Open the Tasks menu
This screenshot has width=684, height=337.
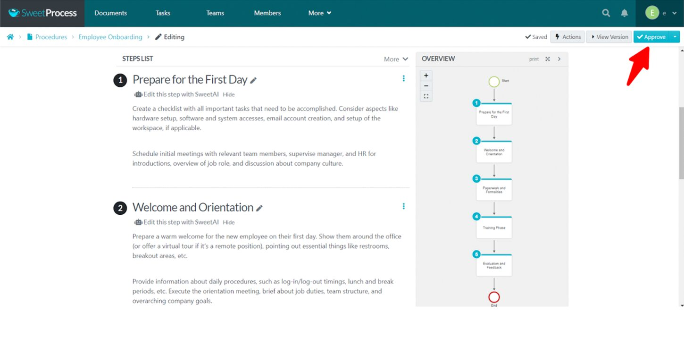163,13
